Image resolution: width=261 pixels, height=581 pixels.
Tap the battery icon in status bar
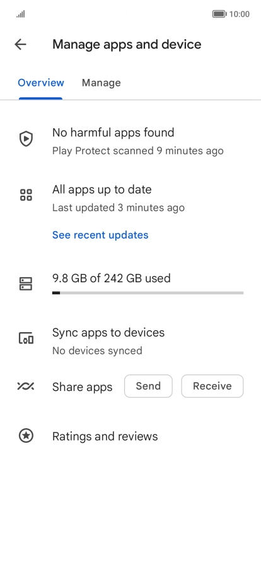pyautogui.click(x=219, y=14)
